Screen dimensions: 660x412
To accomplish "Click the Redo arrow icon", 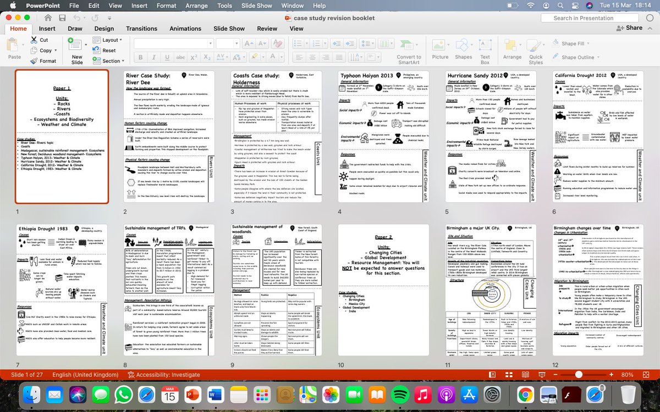I will [x=95, y=18].
